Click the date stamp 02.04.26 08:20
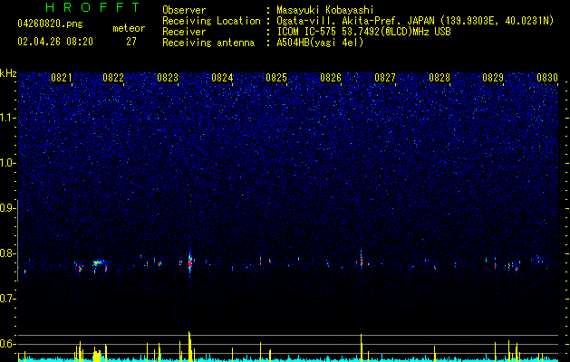This screenshot has height=362, width=570. pos(55,42)
